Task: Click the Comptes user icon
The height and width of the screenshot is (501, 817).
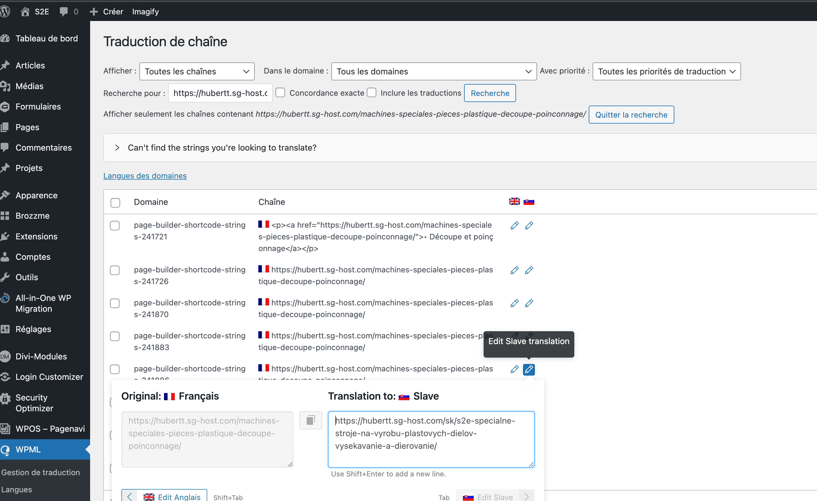Action: coord(5,257)
